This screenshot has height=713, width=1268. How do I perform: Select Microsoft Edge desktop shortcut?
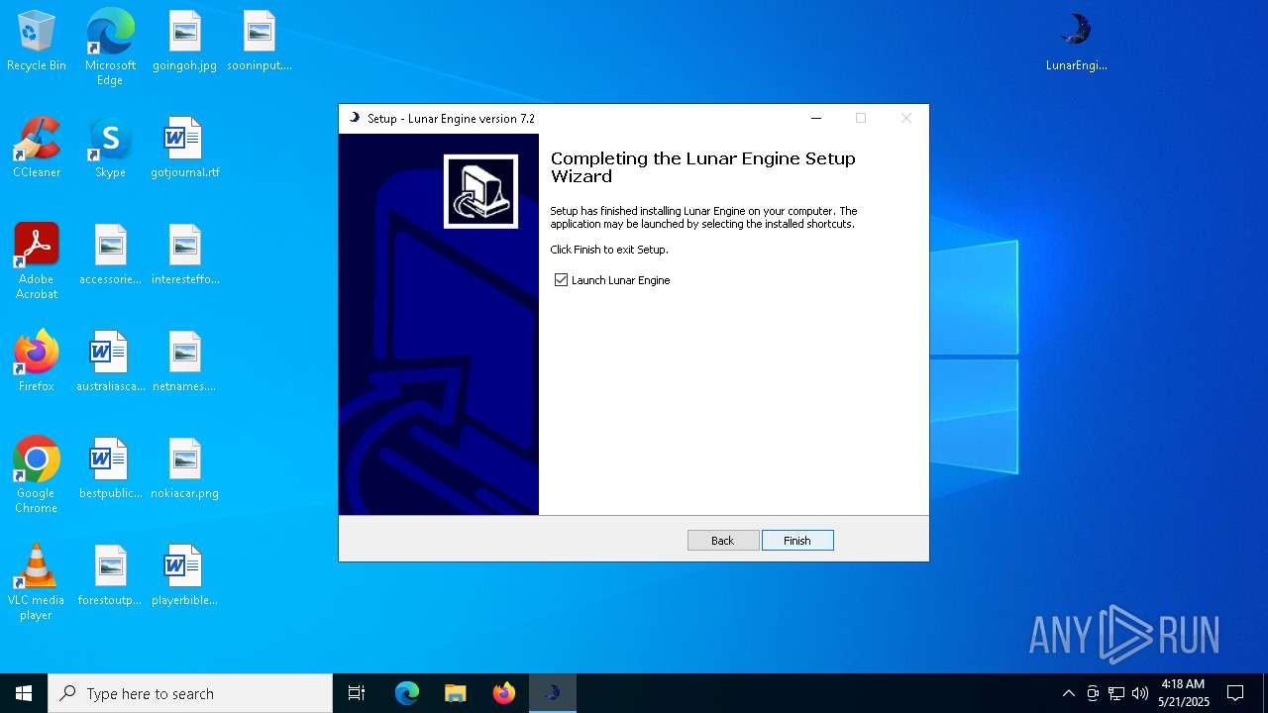(110, 48)
